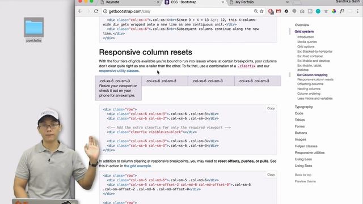Reload the Bootstrap CSS page
The image size is (363, 204).
96,11
